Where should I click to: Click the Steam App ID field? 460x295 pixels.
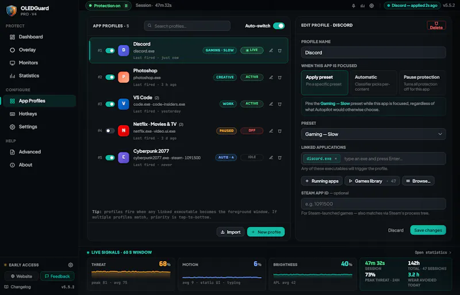(x=373, y=204)
